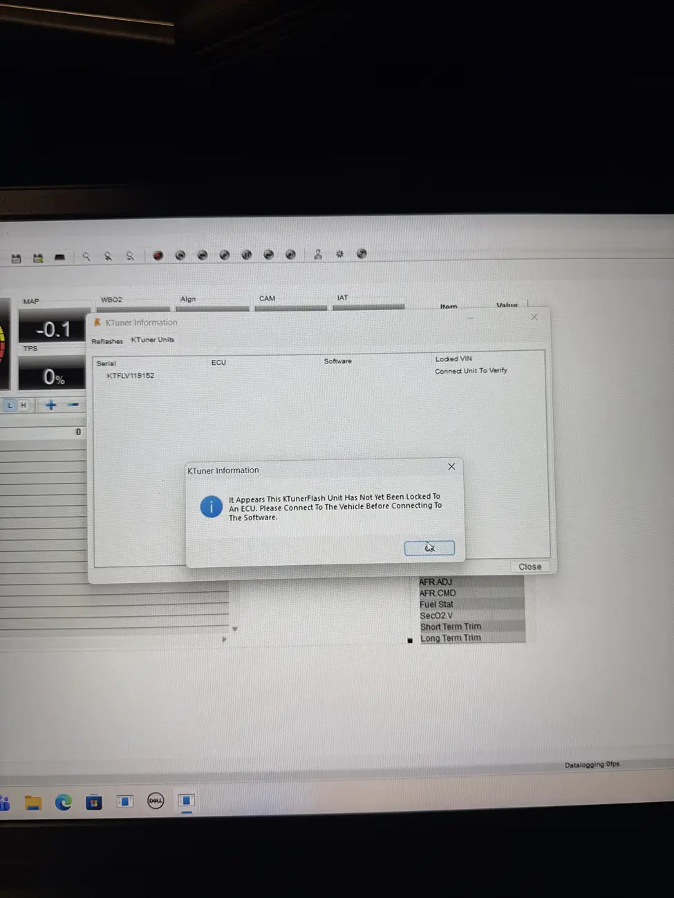Open the Reflashes tab
The image size is (674, 898).
pos(107,341)
